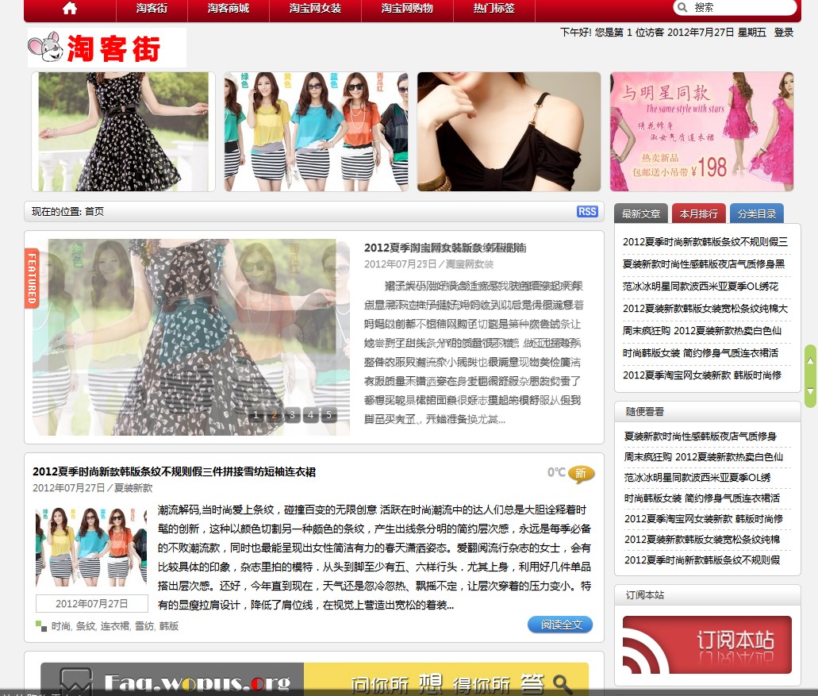The width and height of the screenshot is (818, 696).
Task: Click the 韩版 tag
Action: [169, 626]
